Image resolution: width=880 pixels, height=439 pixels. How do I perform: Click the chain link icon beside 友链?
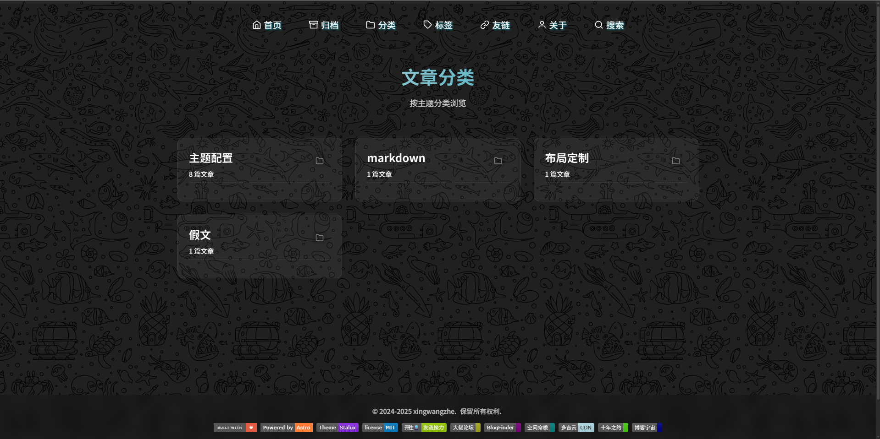(485, 25)
